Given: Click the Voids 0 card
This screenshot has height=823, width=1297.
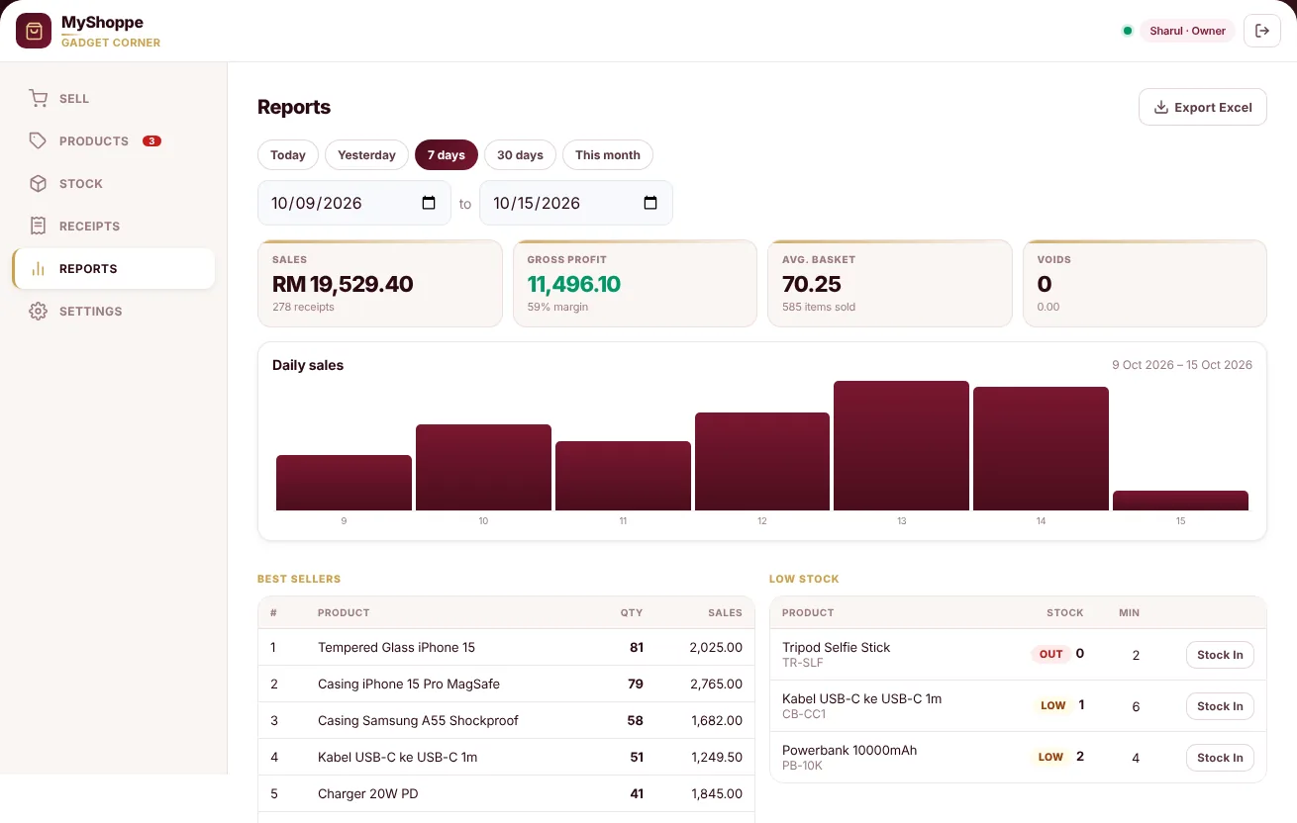Looking at the screenshot, I should coord(1146,283).
